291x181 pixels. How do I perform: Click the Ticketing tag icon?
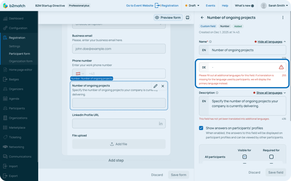click(5, 137)
